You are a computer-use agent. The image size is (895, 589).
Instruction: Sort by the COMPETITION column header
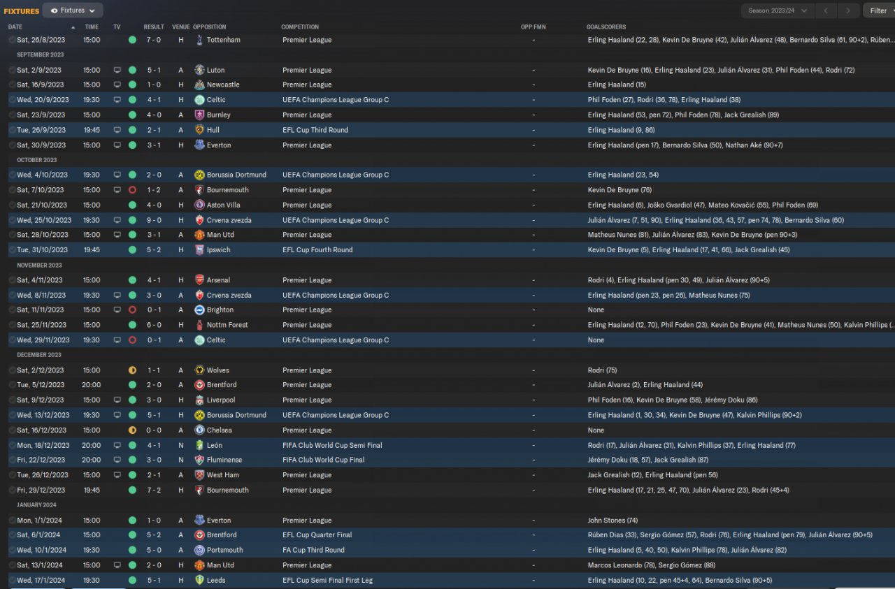[300, 27]
